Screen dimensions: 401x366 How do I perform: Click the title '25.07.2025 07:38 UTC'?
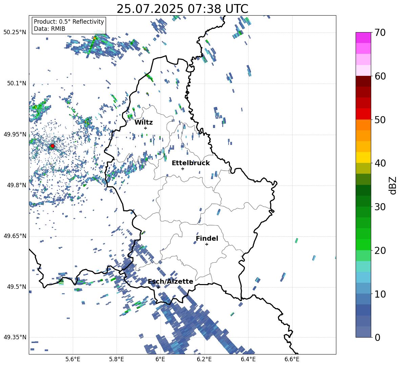[x=182, y=9]
